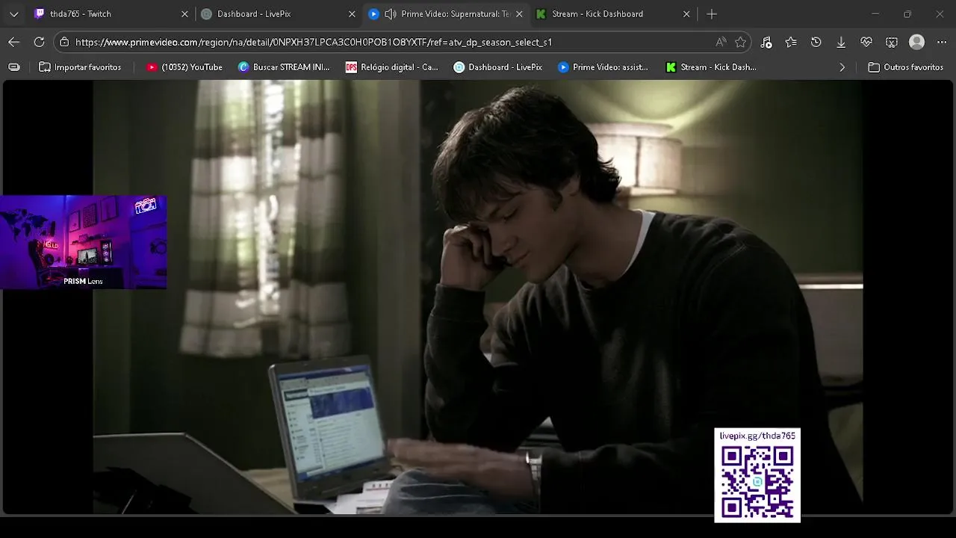Start the Screenshot capture tool
The width and height of the screenshot is (956, 538).
[x=892, y=42]
